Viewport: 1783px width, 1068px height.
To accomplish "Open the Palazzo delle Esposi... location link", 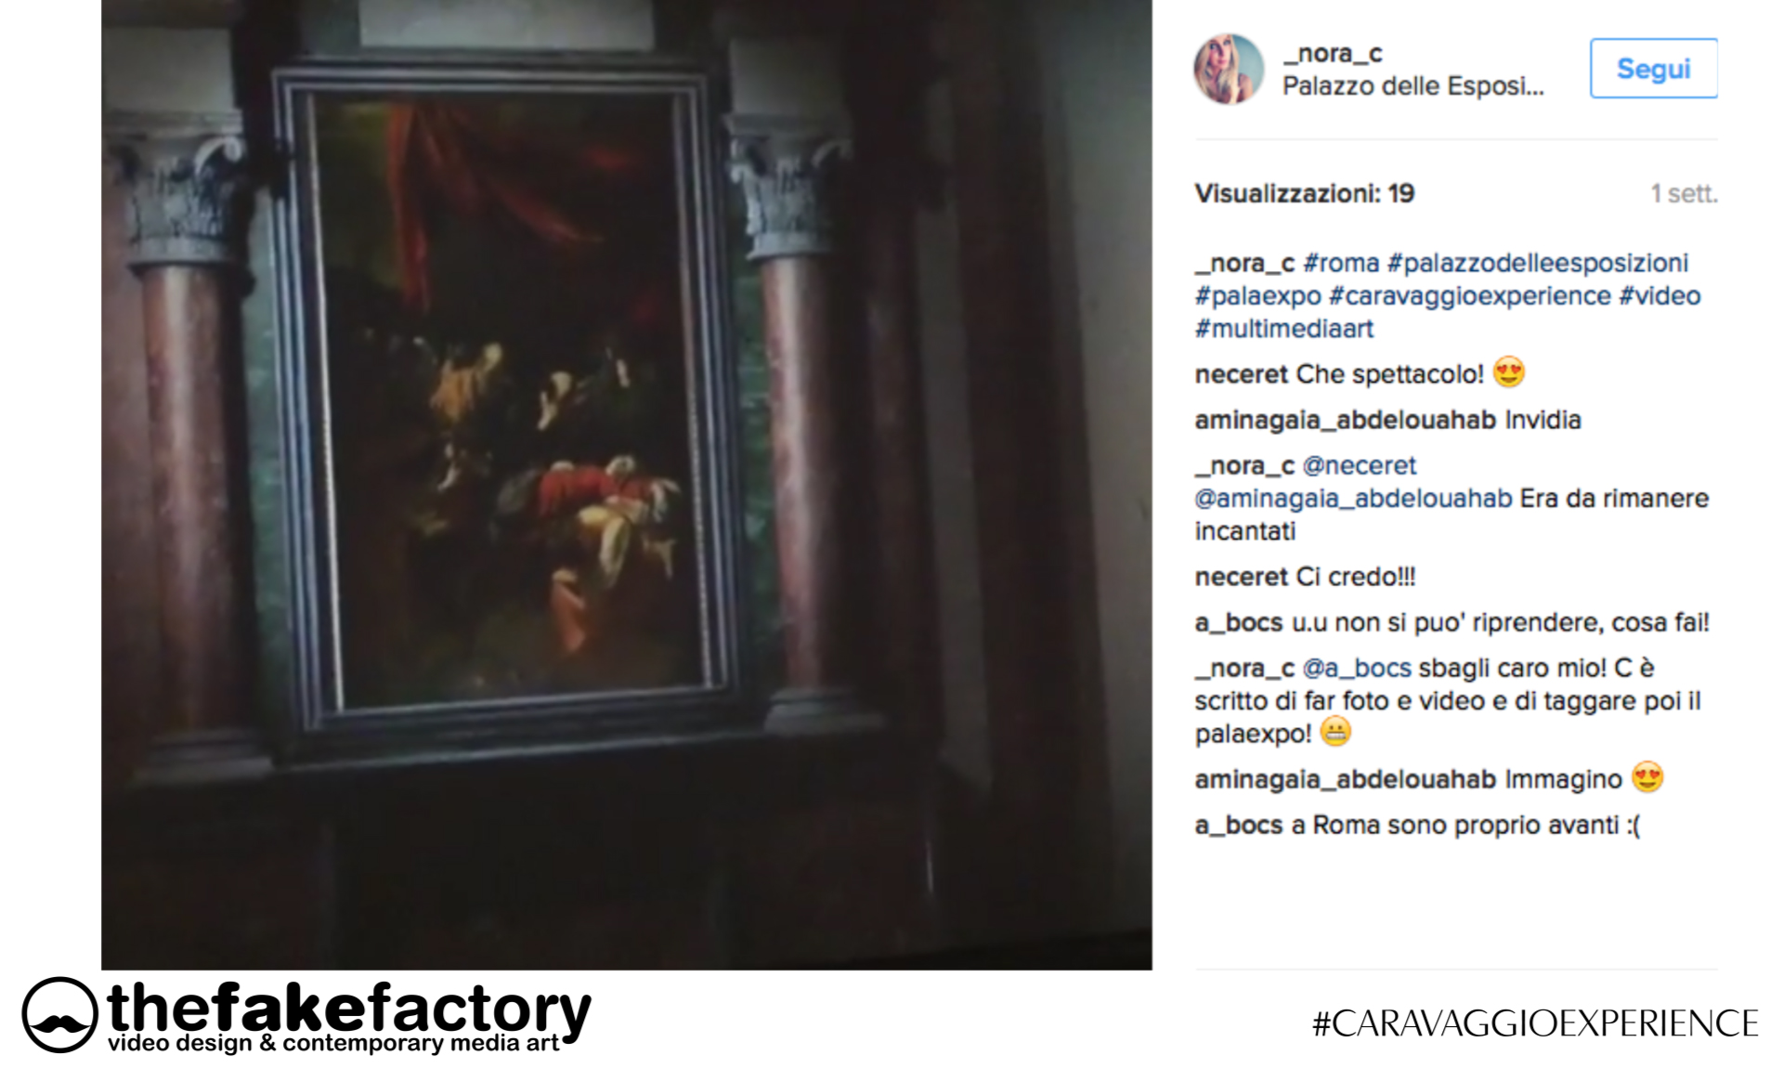I will coord(1412,86).
